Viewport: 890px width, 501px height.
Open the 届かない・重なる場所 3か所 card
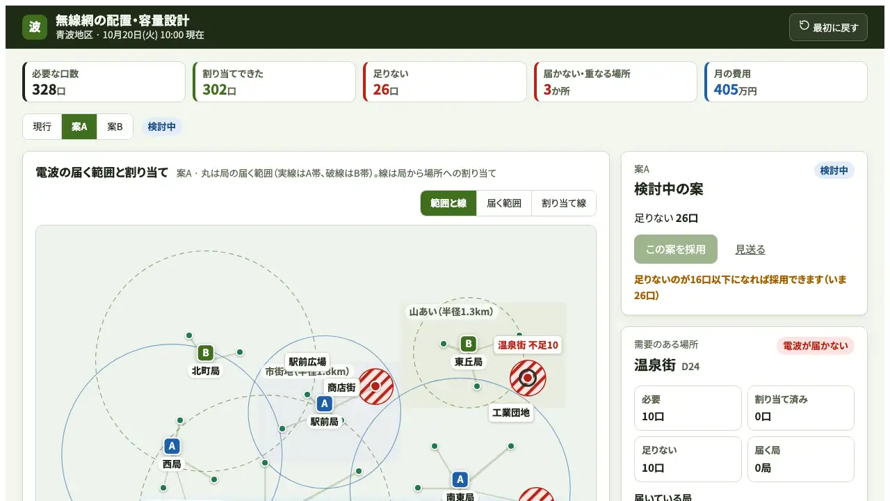[615, 82]
